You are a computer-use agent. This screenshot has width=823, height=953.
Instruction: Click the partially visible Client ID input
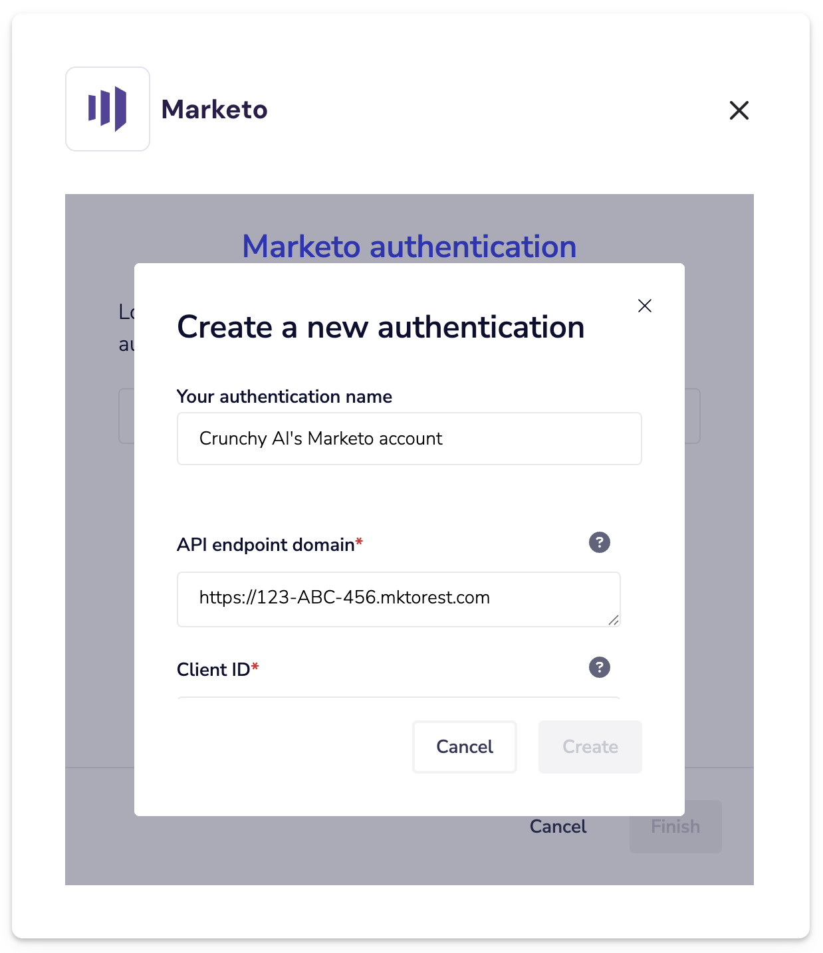pos(398,697)
